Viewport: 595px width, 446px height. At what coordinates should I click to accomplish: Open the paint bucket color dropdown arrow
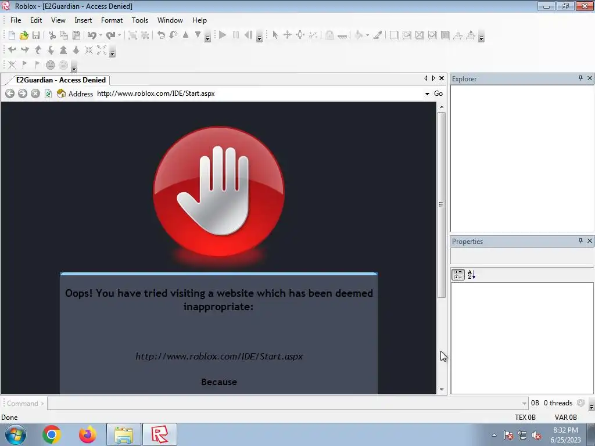367,35
